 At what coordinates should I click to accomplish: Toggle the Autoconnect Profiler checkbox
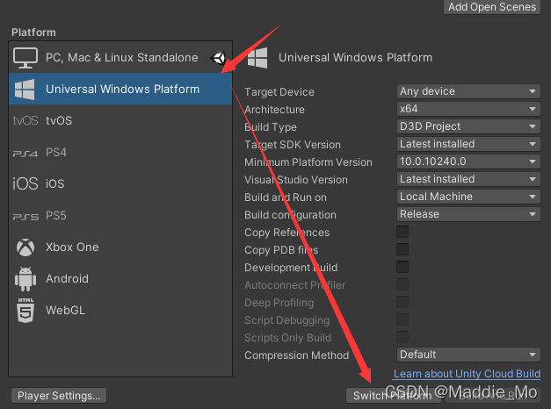pyautogui.click(x=402, y=284)
